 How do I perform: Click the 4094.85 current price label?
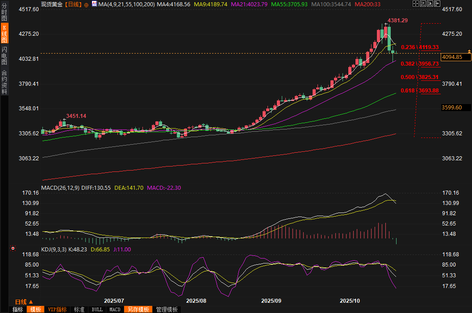451,57
